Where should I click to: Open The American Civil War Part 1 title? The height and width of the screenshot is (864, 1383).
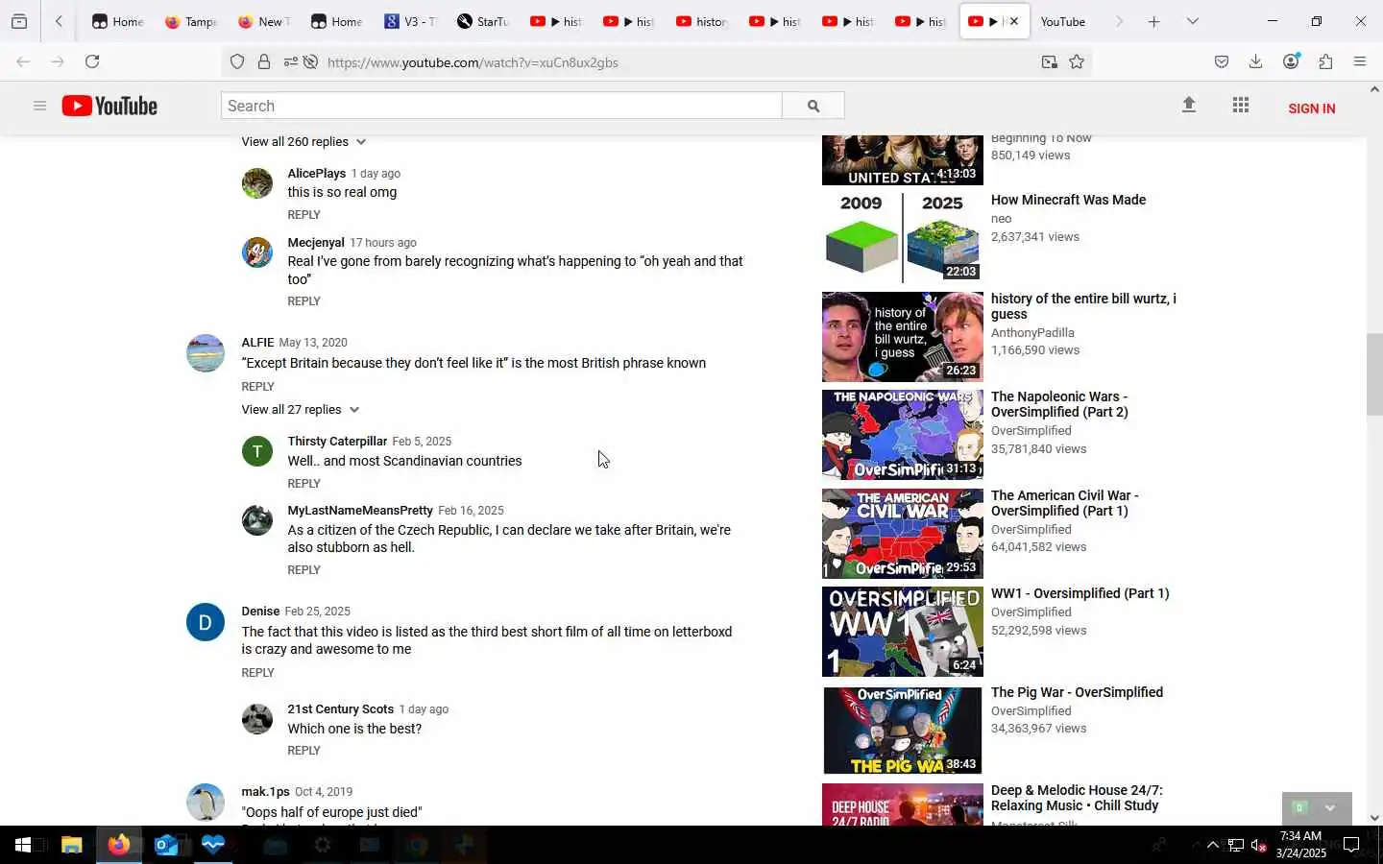pos(1064,503)
